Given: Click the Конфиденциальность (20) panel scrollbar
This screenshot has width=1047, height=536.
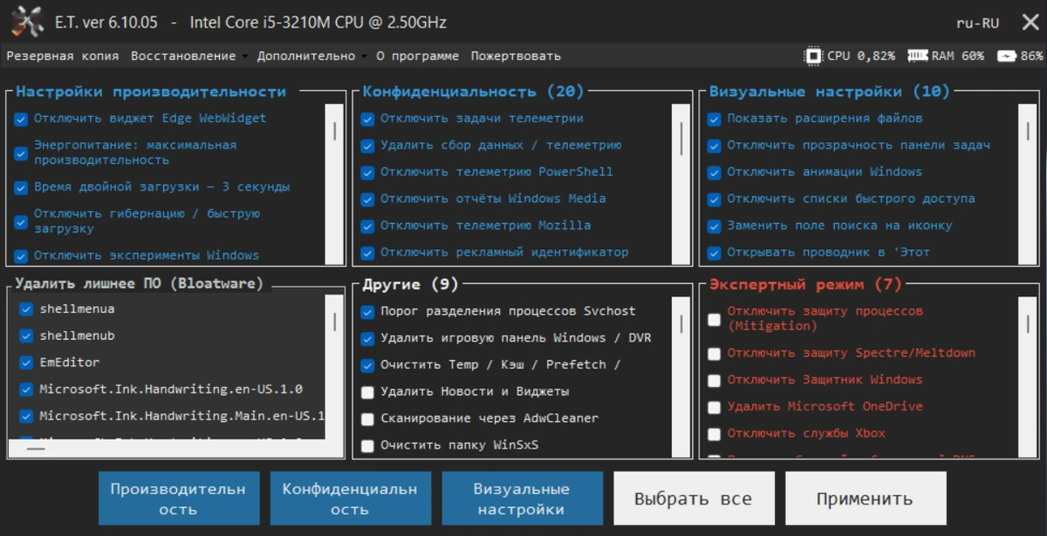Looking at the screenshot, I should click(681, 183).
